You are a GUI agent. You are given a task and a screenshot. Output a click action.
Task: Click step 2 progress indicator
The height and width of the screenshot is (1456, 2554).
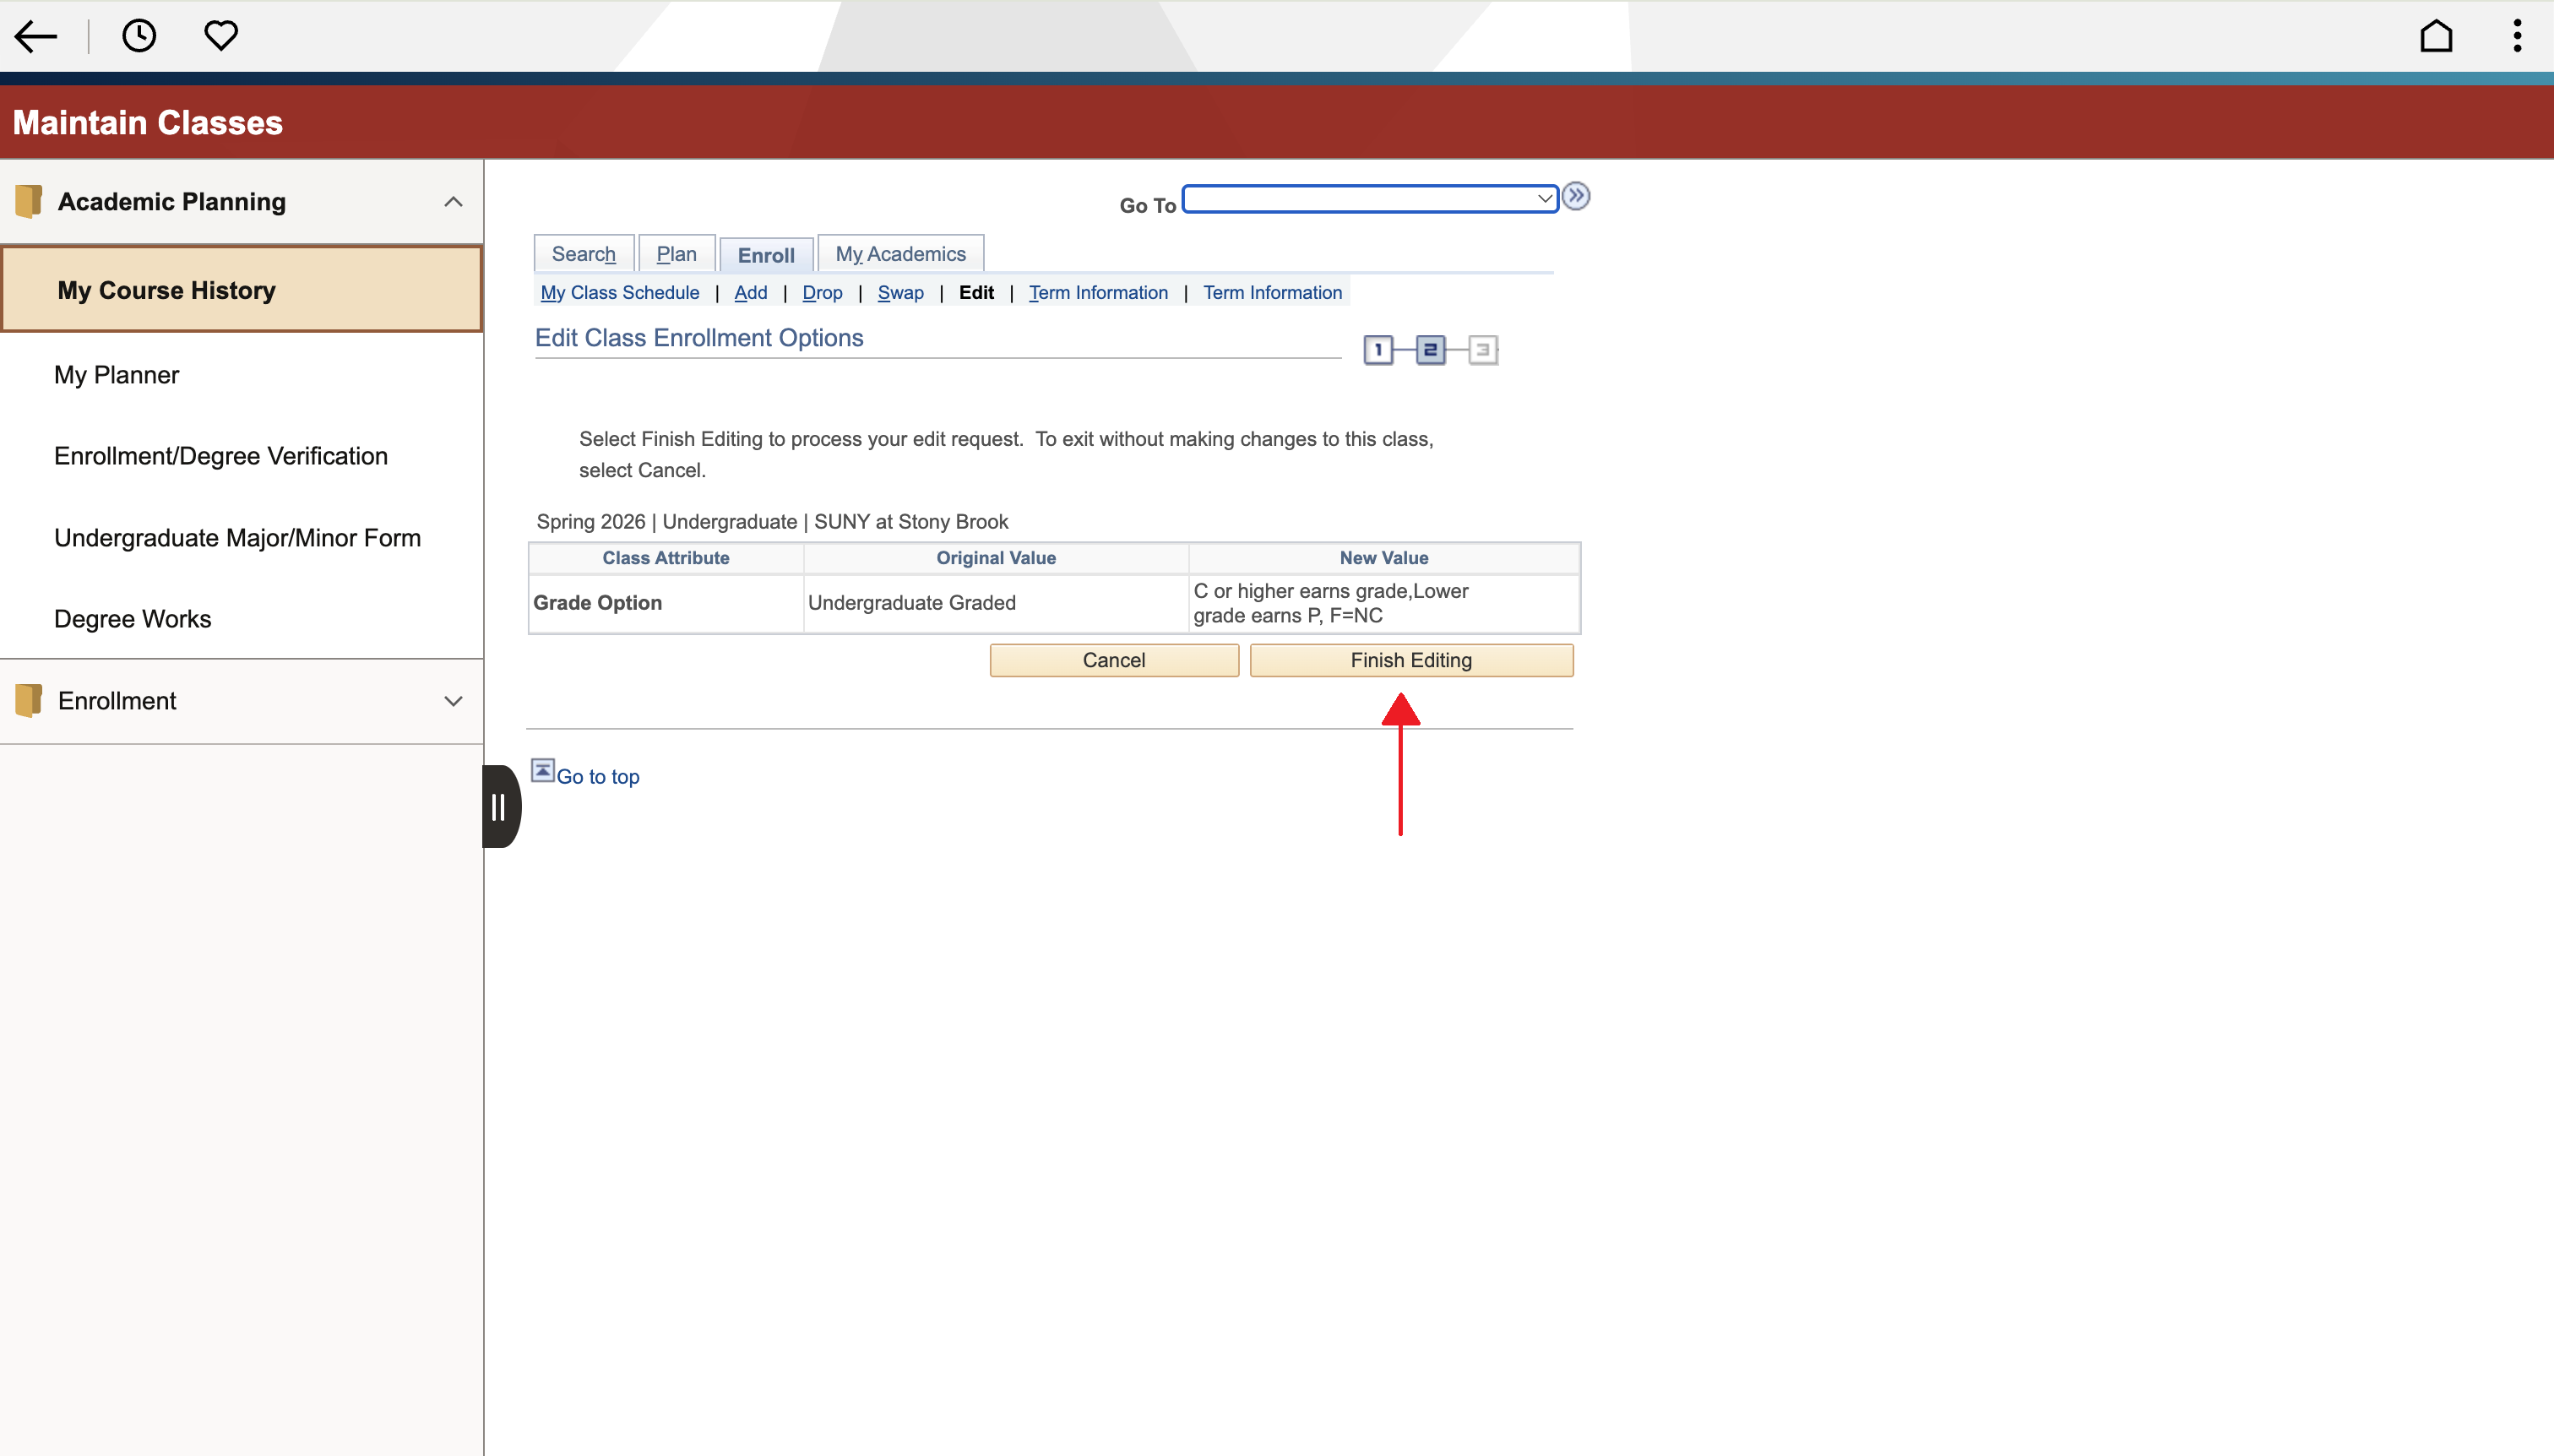(1430, 350)
